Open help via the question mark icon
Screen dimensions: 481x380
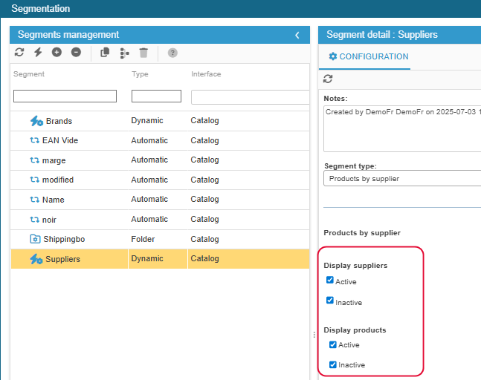tap(172, 53)
